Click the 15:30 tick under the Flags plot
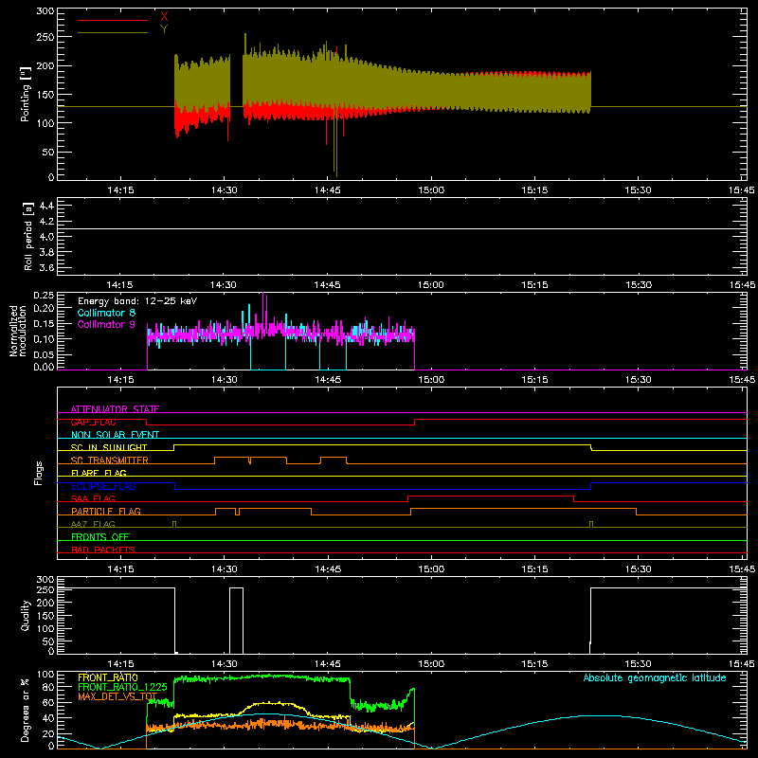 (638, 569)
